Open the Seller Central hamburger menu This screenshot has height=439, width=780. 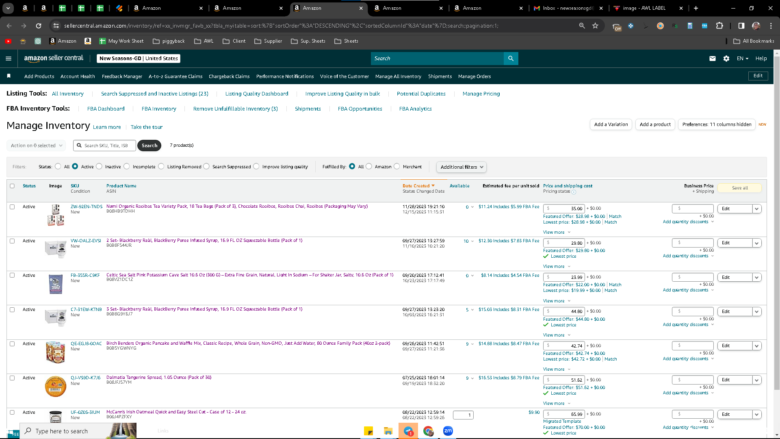9,59
